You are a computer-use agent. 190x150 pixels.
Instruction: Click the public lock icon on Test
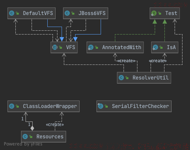[160, 13]
